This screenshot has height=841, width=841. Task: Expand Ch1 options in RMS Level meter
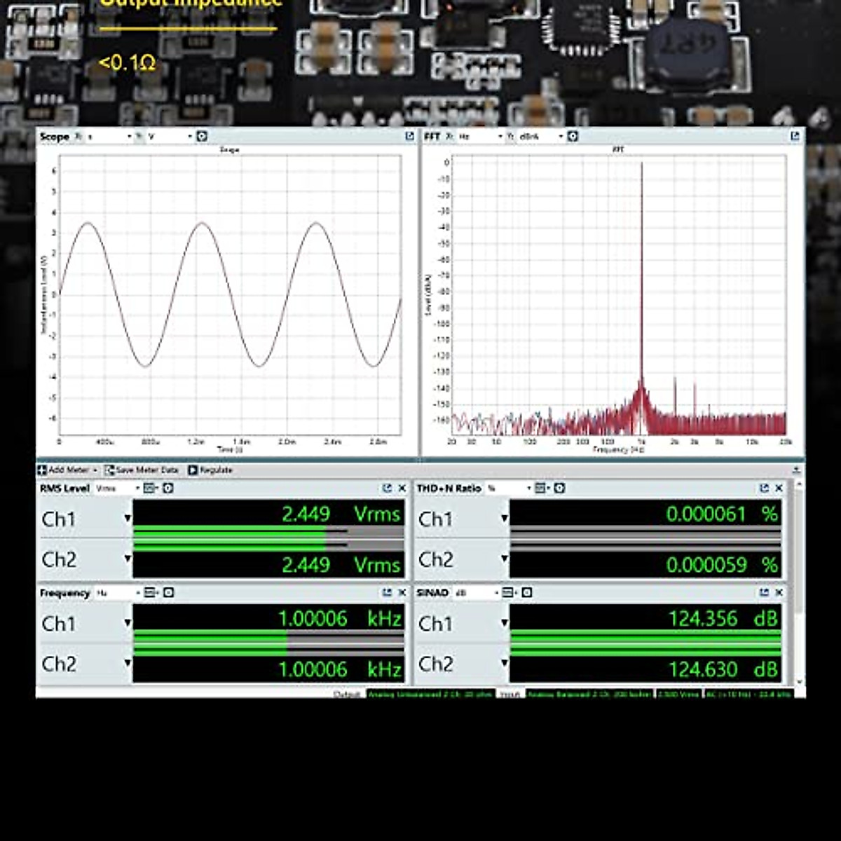click(127, 519)
